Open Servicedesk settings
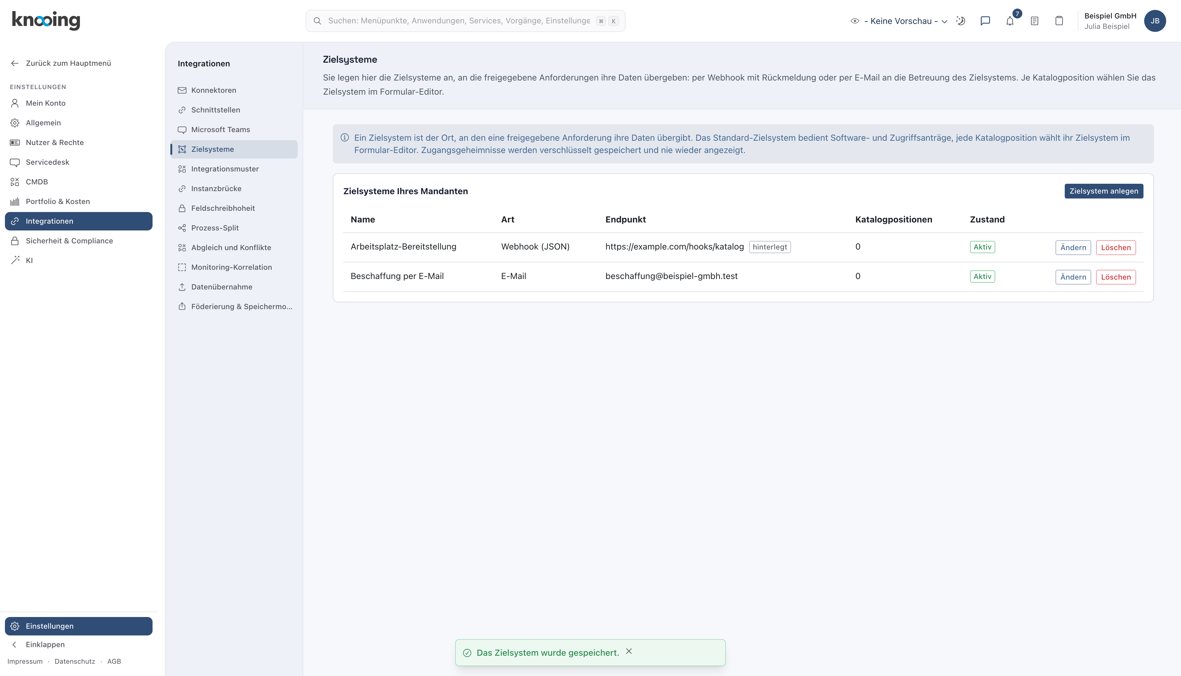The image size is (1181, 676). [79, 162]
